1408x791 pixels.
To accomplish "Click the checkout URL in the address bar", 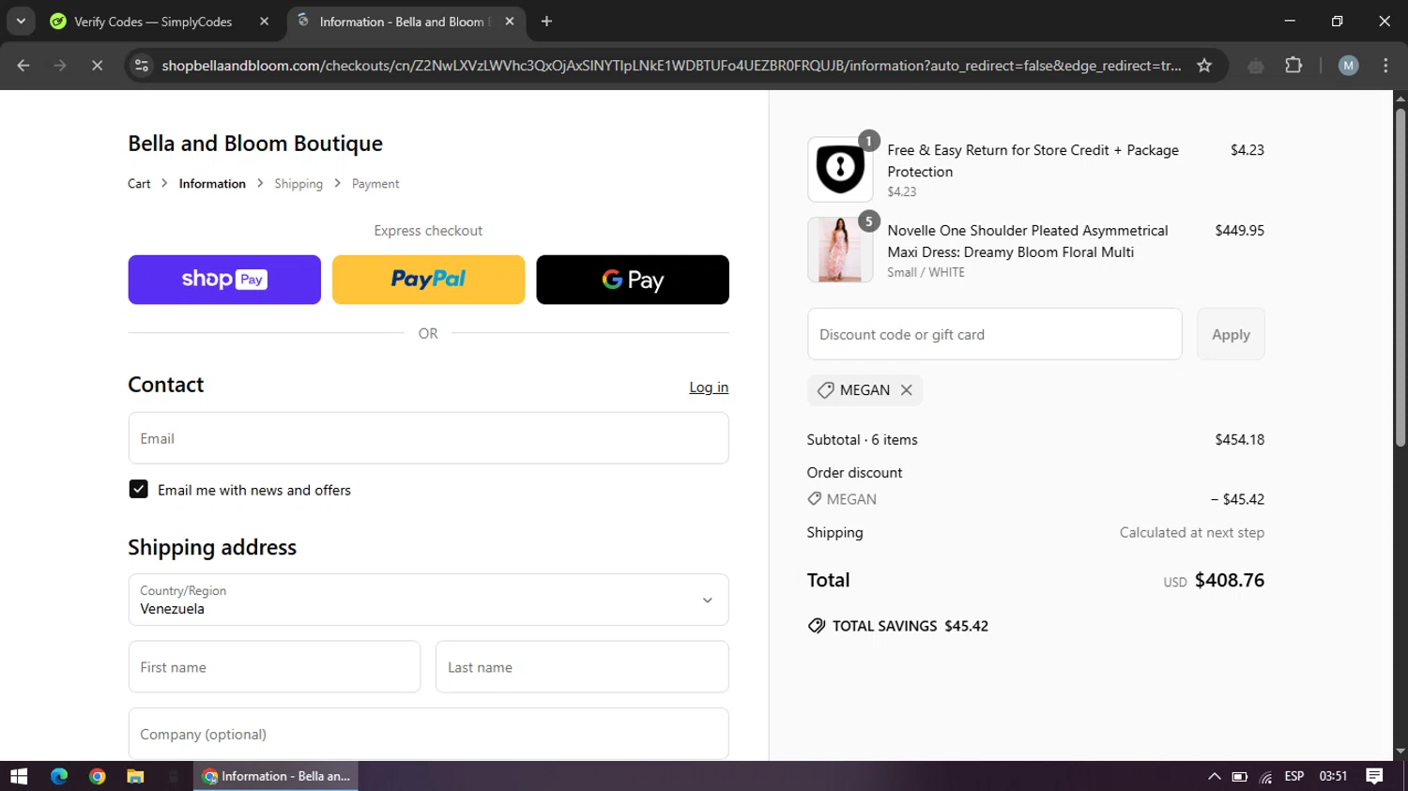I will point(671,66).
